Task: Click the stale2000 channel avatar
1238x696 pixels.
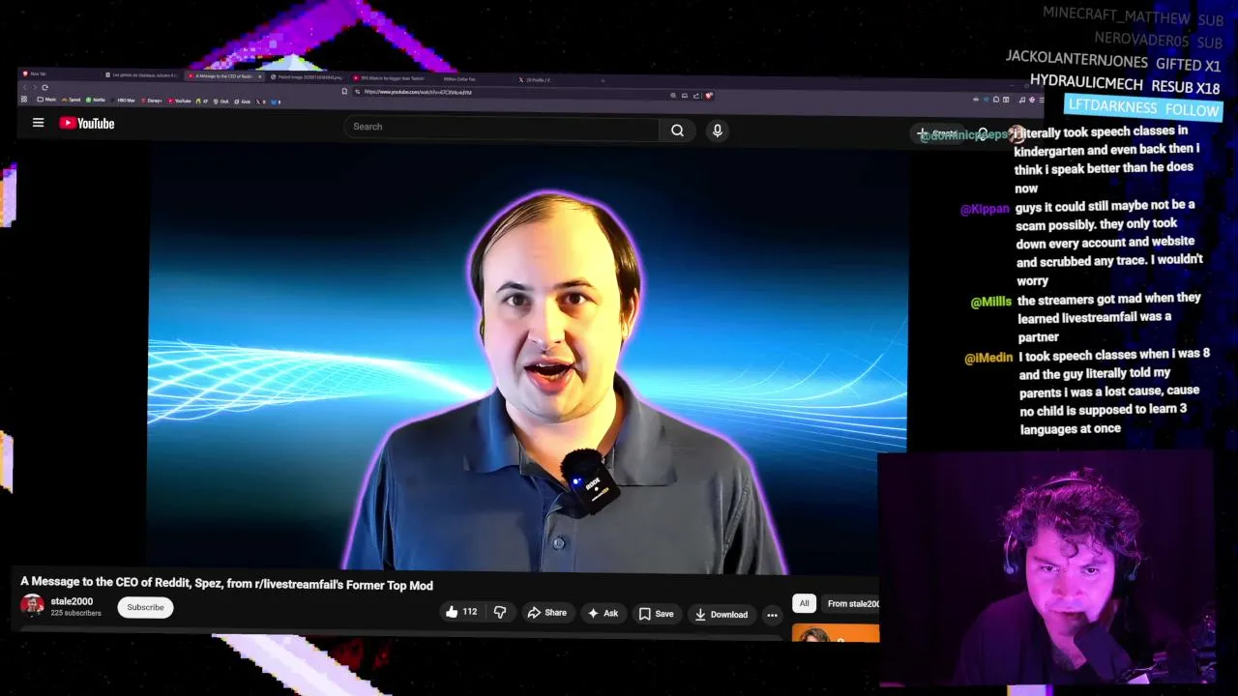Action: (32, 605)
